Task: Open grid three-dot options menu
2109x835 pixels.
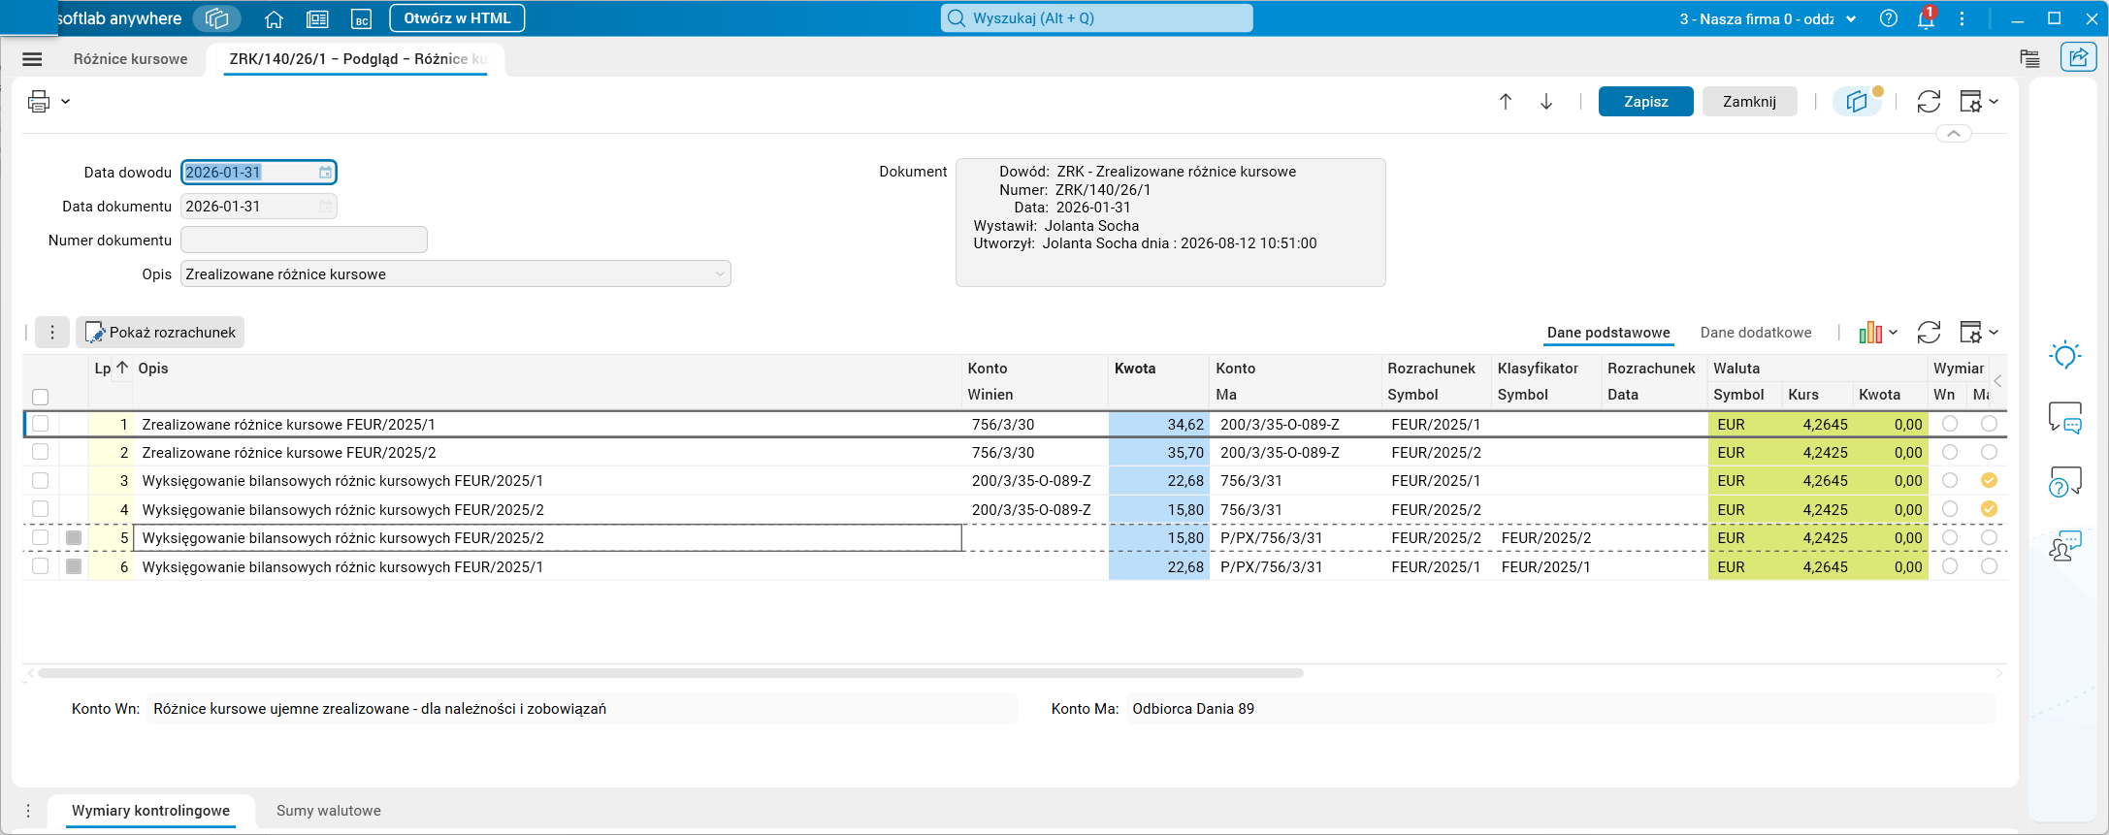Action: click(52, 333)
